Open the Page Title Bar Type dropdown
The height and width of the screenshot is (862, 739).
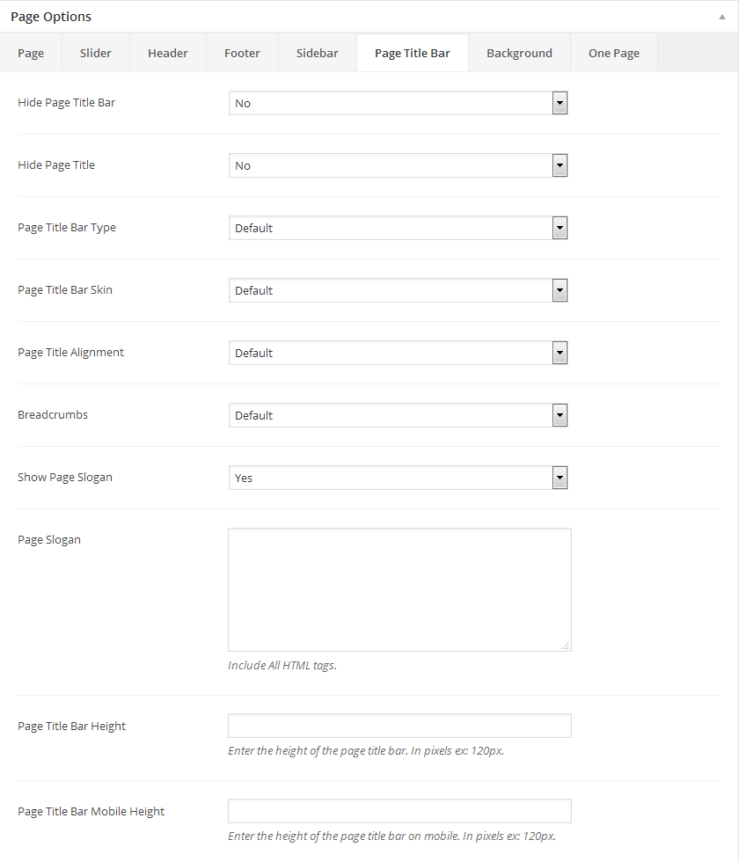(398, 228)
